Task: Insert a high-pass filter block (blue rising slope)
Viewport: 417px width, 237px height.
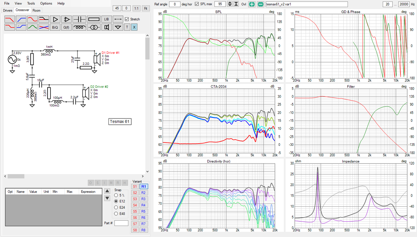Action: [21, 19]
